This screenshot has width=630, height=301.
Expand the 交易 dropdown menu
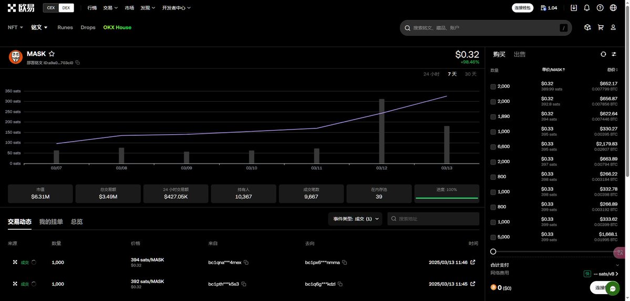[x=110, y=8]
